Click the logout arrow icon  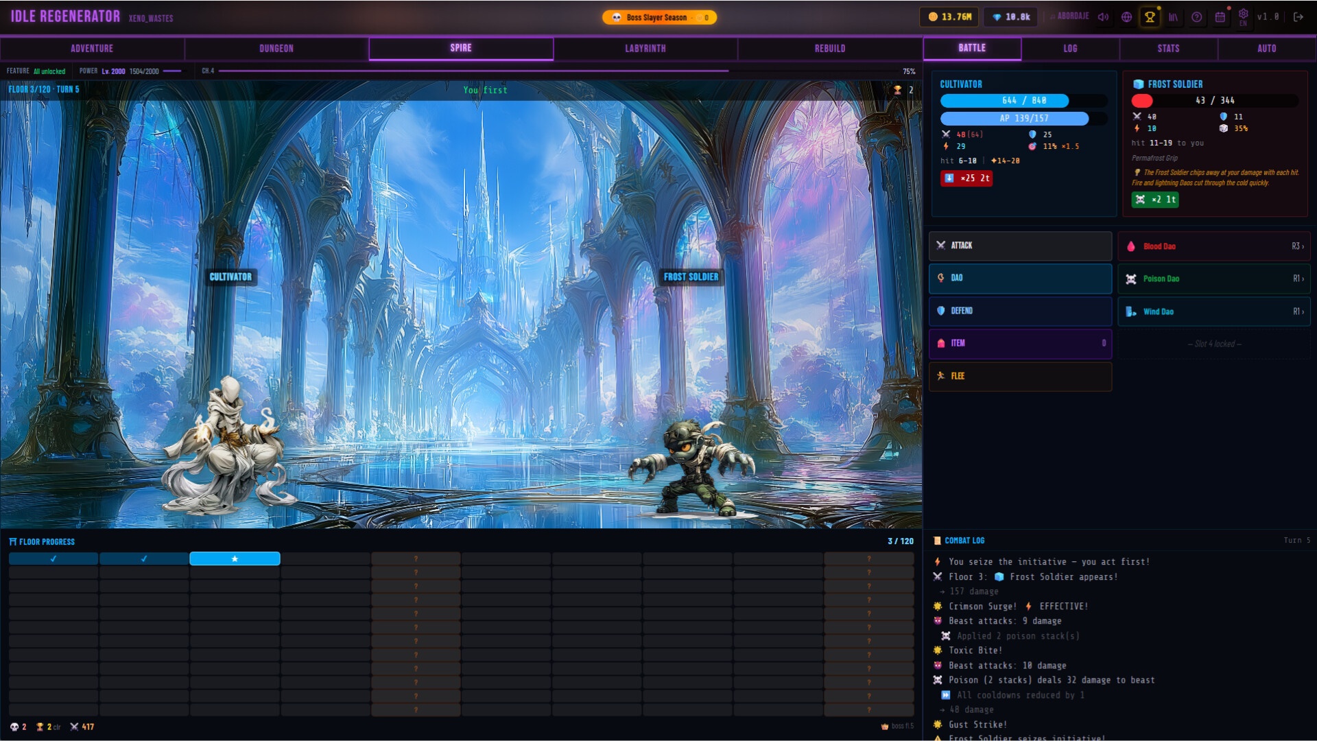pyautogui.click(x=1298, y=17)
